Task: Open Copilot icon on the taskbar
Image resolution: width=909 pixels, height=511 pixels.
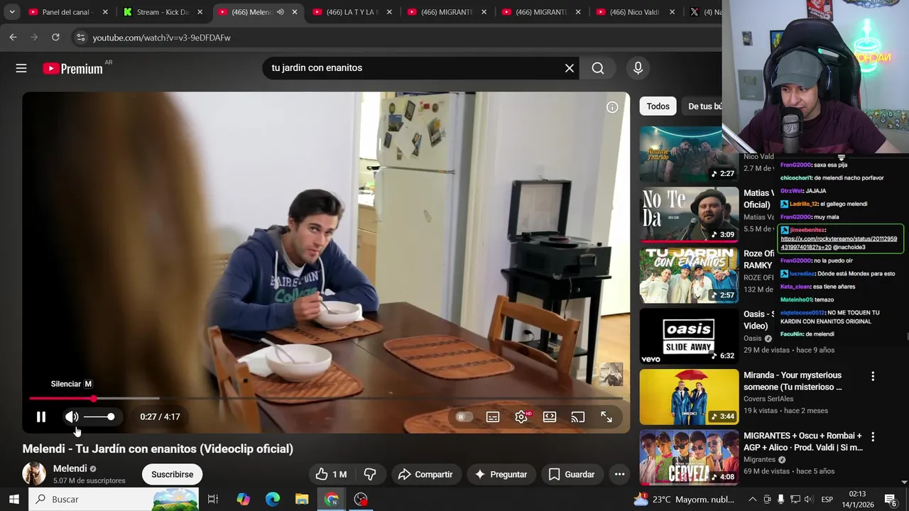Action: click(243, 499)
